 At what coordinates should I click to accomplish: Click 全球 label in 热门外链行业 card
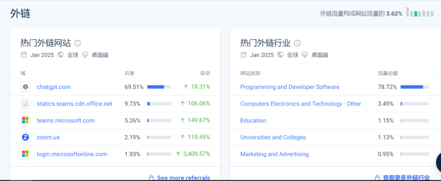click(x=292, y=55)
